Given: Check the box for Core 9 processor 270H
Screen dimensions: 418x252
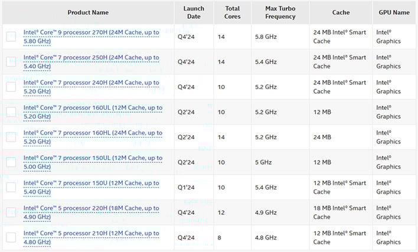Looking at the screenshot, I should coord(11,37).
